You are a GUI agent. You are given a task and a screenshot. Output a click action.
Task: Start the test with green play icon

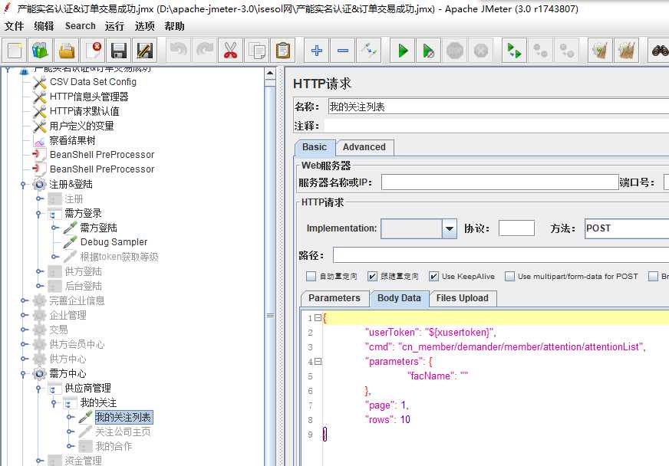(x=402, y=51)
